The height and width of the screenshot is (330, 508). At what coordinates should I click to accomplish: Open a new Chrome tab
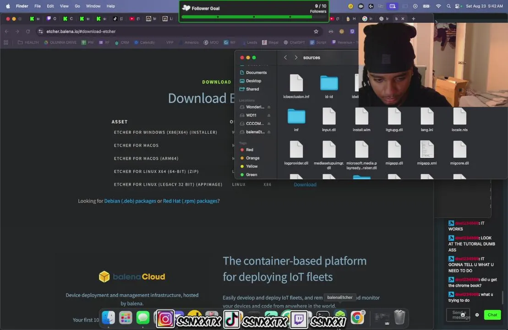(x=413, y=19)
